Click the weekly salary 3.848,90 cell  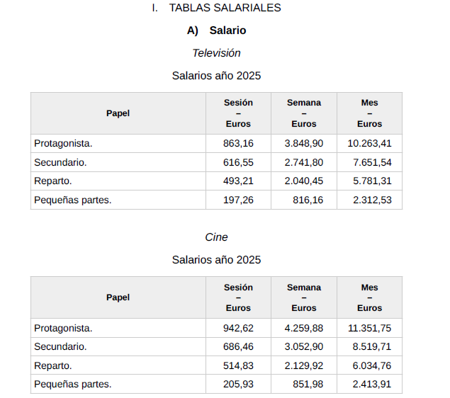point(304,144)
